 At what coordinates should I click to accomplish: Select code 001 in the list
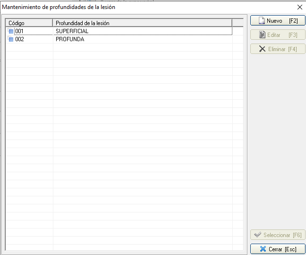(x=19, y=31)
